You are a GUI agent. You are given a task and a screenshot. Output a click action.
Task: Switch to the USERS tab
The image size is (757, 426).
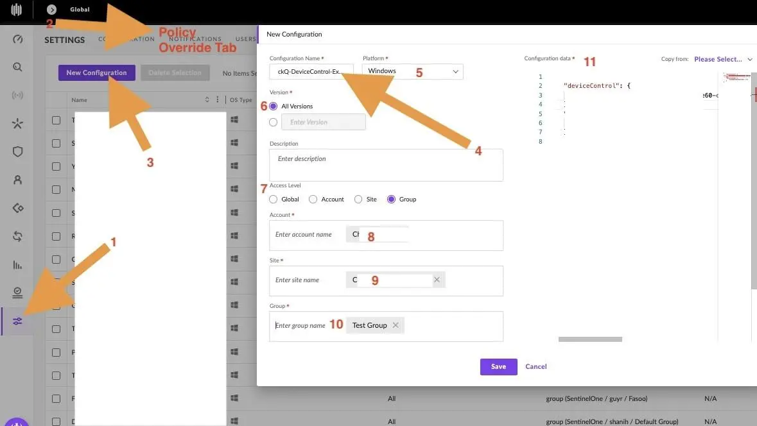246,39
